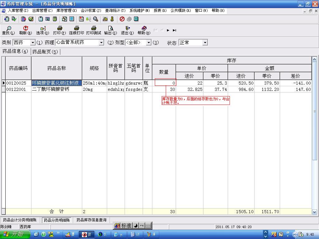
Task: Click the 刷新(R) refresh button
Action: point(26,30)
